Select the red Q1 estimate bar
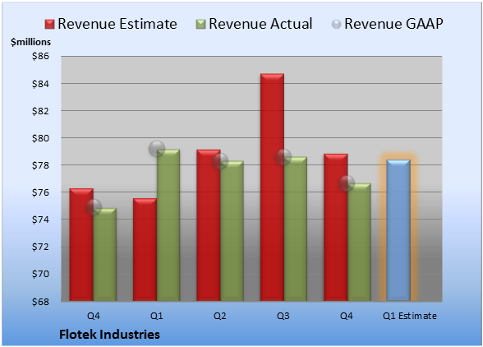Screen dimensions: 483x347 click(x=145, y=249)
